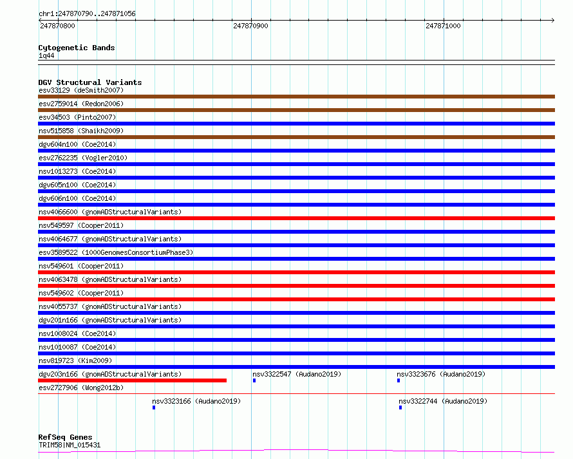Open the esv34503 (Pinto2007) variant
This screenshot has width=573, height=459.
pos(77,117)
